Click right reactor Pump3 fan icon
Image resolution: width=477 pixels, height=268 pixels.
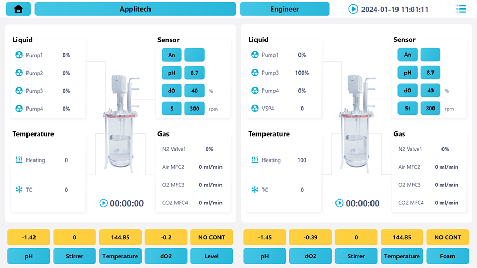click(x=255, y=73)
